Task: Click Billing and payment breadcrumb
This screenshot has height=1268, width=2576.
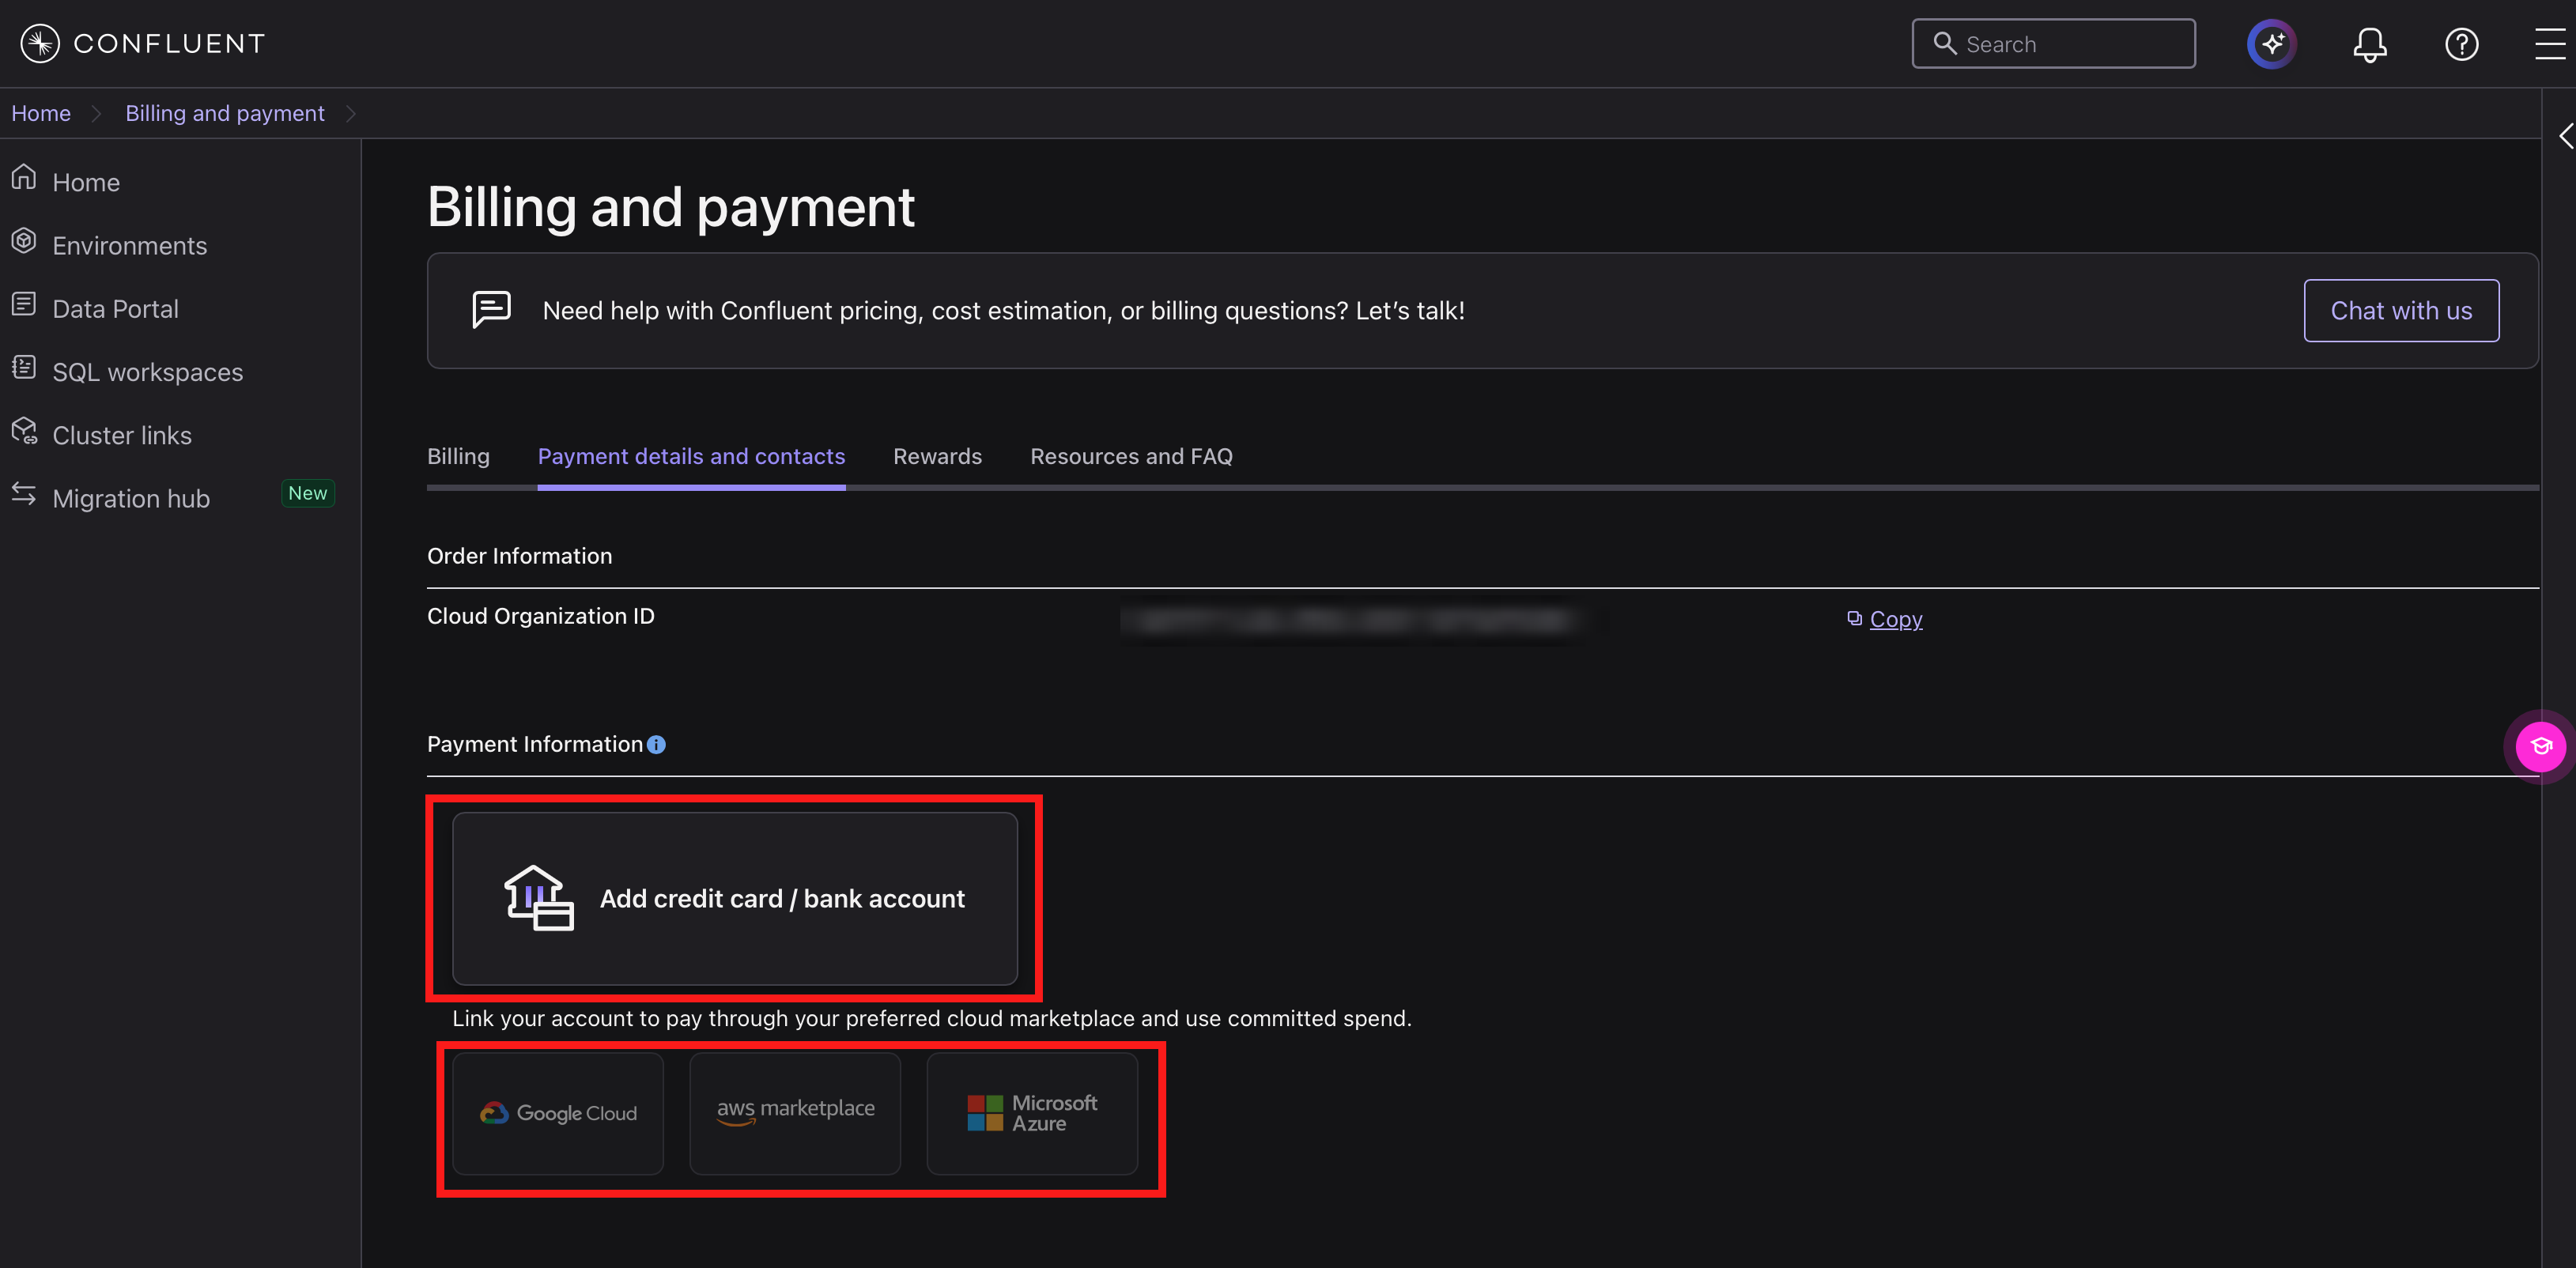Action: click(x=225, y=113)
